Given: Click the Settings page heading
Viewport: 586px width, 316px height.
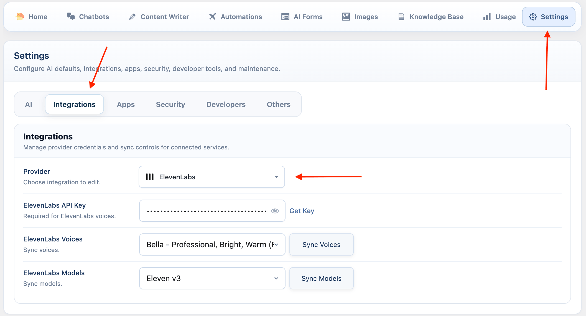Looking at the screenshot, I should [x=32, y=56].
